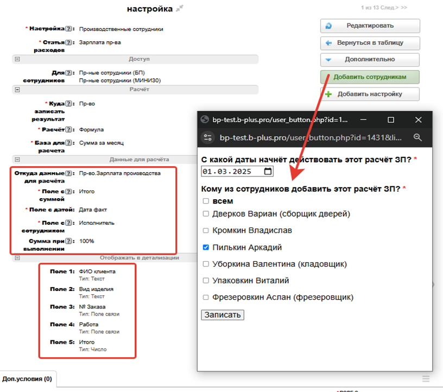Click the hamburger menu icon at bottom right
The height and width of the screenshot is (392, 443).
[426, 378]
